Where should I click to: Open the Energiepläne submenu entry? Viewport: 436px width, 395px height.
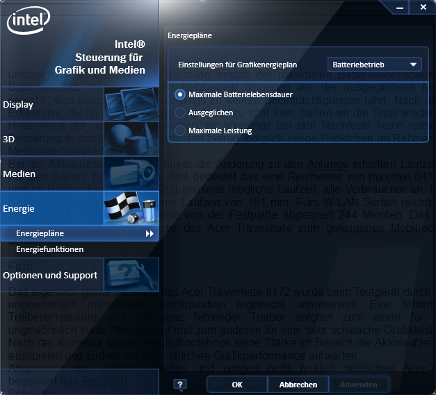79,233
